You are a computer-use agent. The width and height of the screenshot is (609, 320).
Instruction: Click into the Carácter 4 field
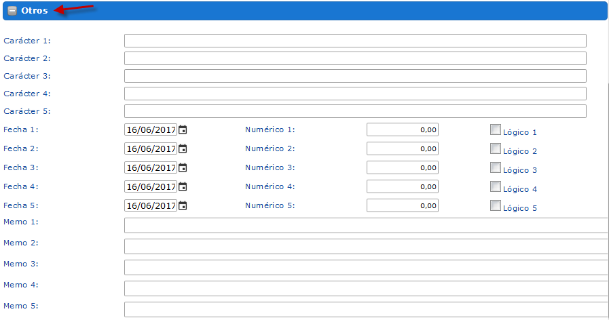[x=355, y=94]
